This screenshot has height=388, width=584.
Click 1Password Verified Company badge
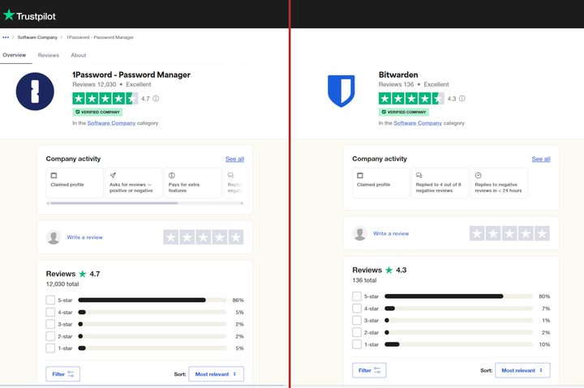(x=97, y=112)
